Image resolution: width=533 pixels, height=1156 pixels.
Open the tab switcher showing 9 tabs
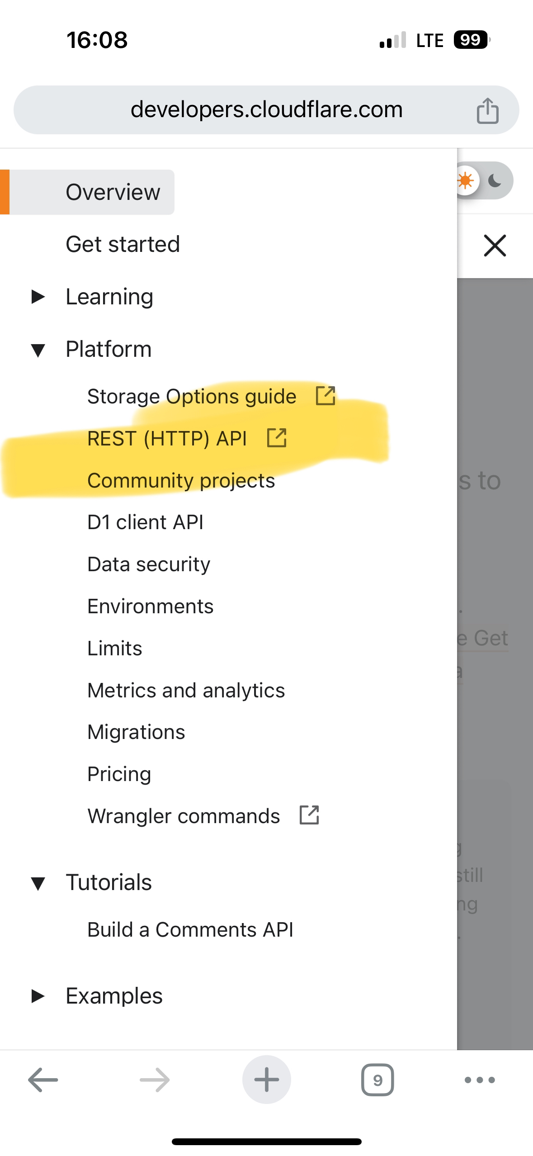(x=377, y=1080)
